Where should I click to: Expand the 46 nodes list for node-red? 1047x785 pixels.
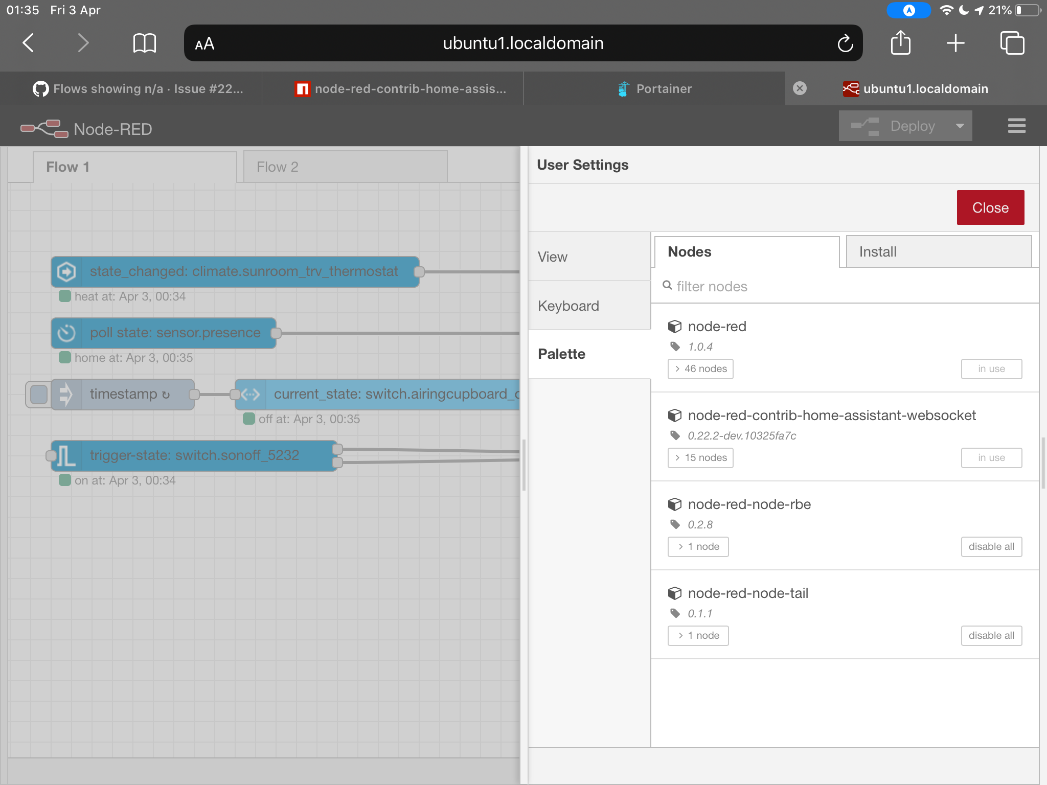click(x=700, y=368)
